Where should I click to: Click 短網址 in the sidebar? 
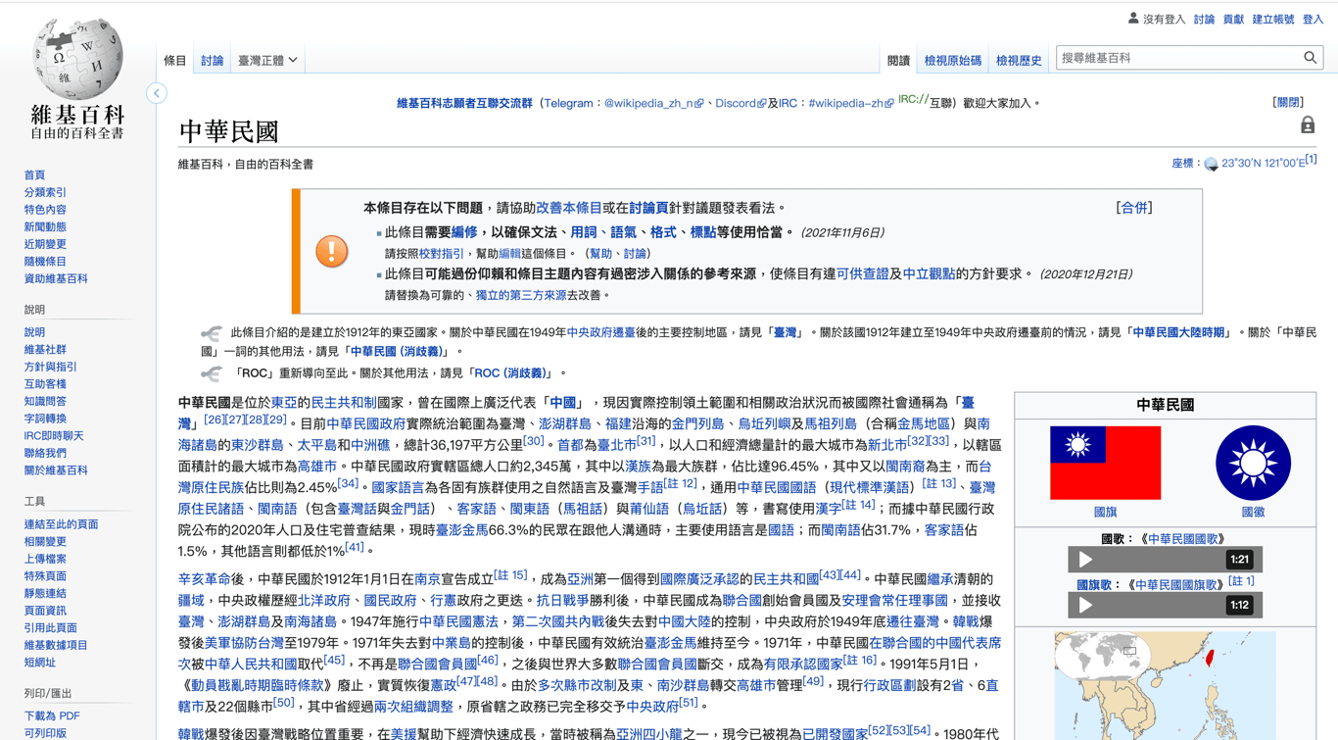39,663
